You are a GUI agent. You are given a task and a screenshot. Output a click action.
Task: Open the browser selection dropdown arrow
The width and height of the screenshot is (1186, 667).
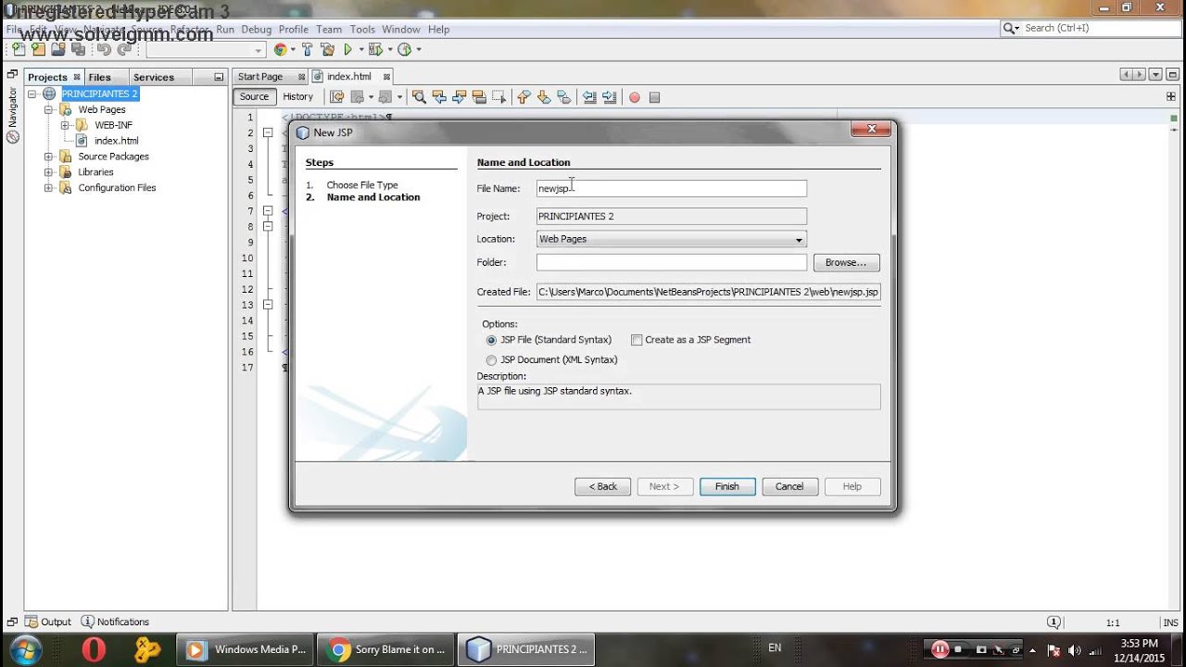coord(293,50)
